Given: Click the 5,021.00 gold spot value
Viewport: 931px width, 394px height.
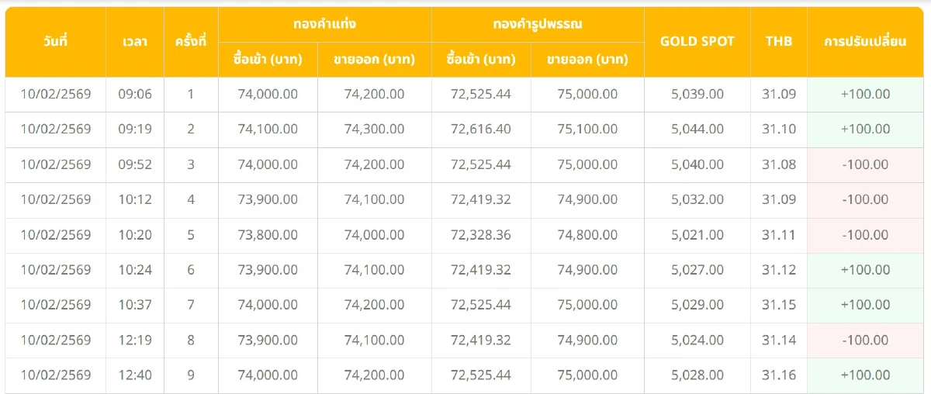Looking at the screenshot, I should (697, 235).
